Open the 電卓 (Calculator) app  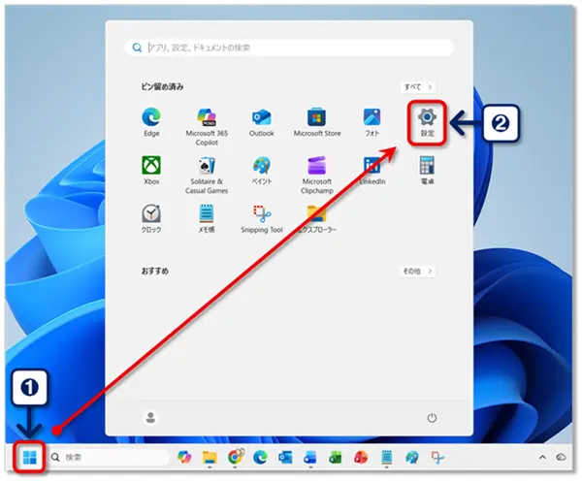(x=427, y=169)
